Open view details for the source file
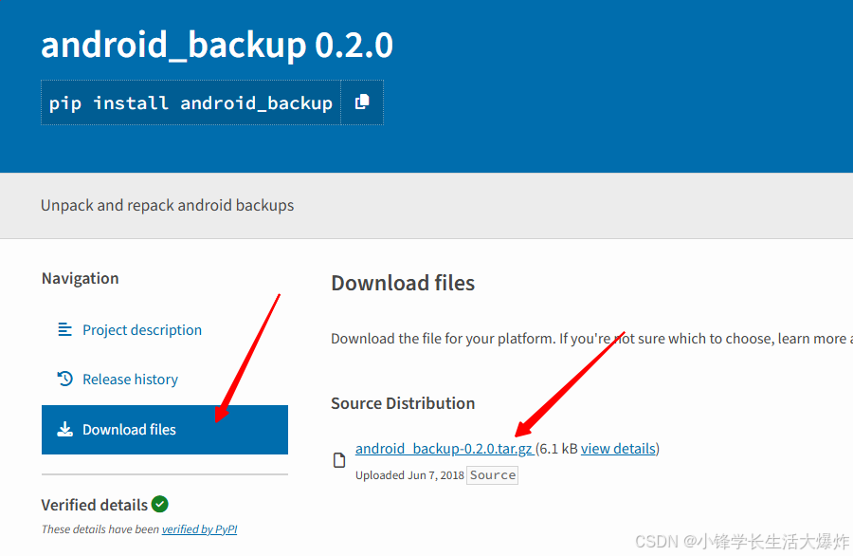This screenshot has height=556, width=853. point(618,448)
